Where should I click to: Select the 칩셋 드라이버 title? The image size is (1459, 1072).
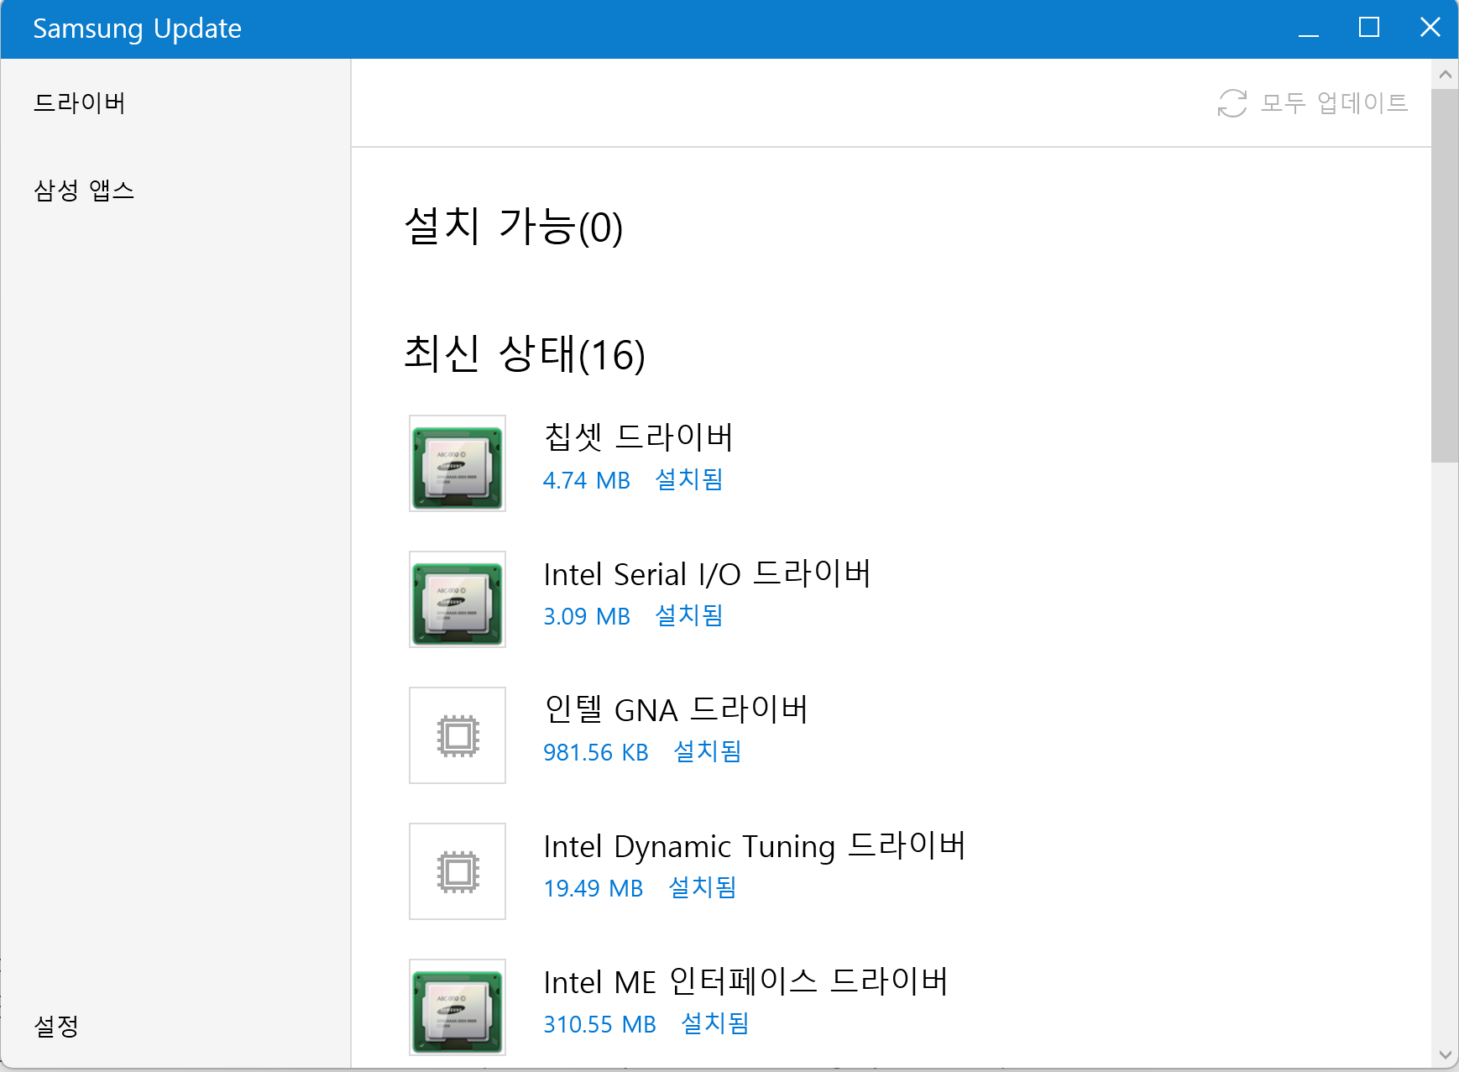[x=639, y=437]
